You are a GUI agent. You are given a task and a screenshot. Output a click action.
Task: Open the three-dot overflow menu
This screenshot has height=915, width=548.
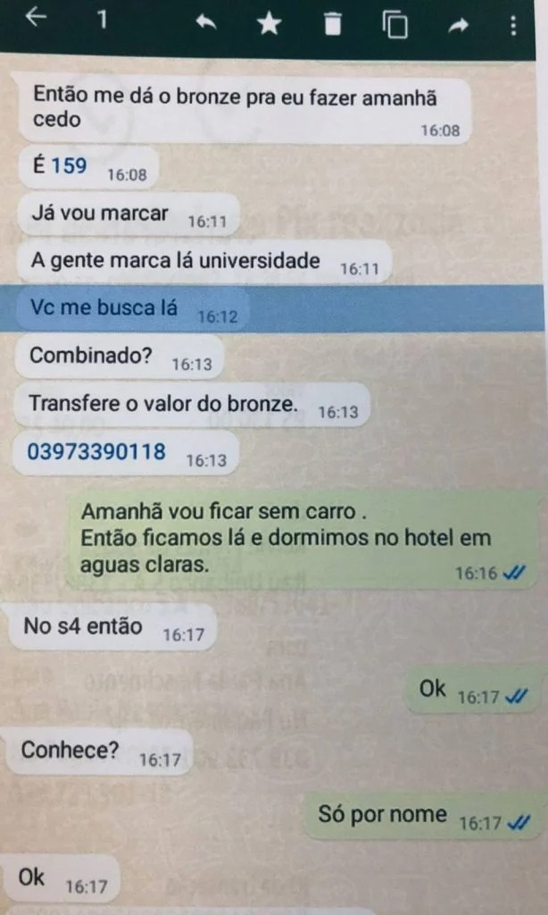point(513,25)
